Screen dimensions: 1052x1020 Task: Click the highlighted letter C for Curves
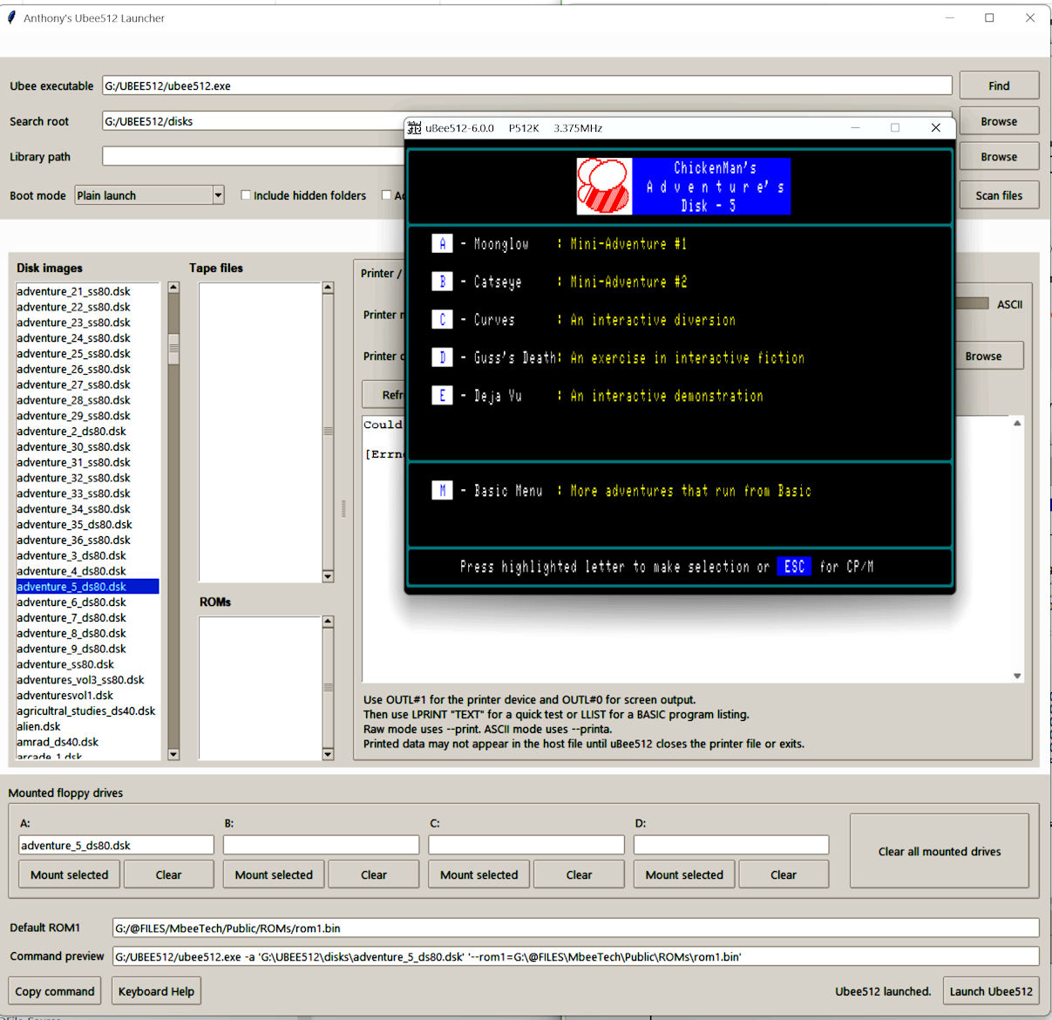click(442, 320)
